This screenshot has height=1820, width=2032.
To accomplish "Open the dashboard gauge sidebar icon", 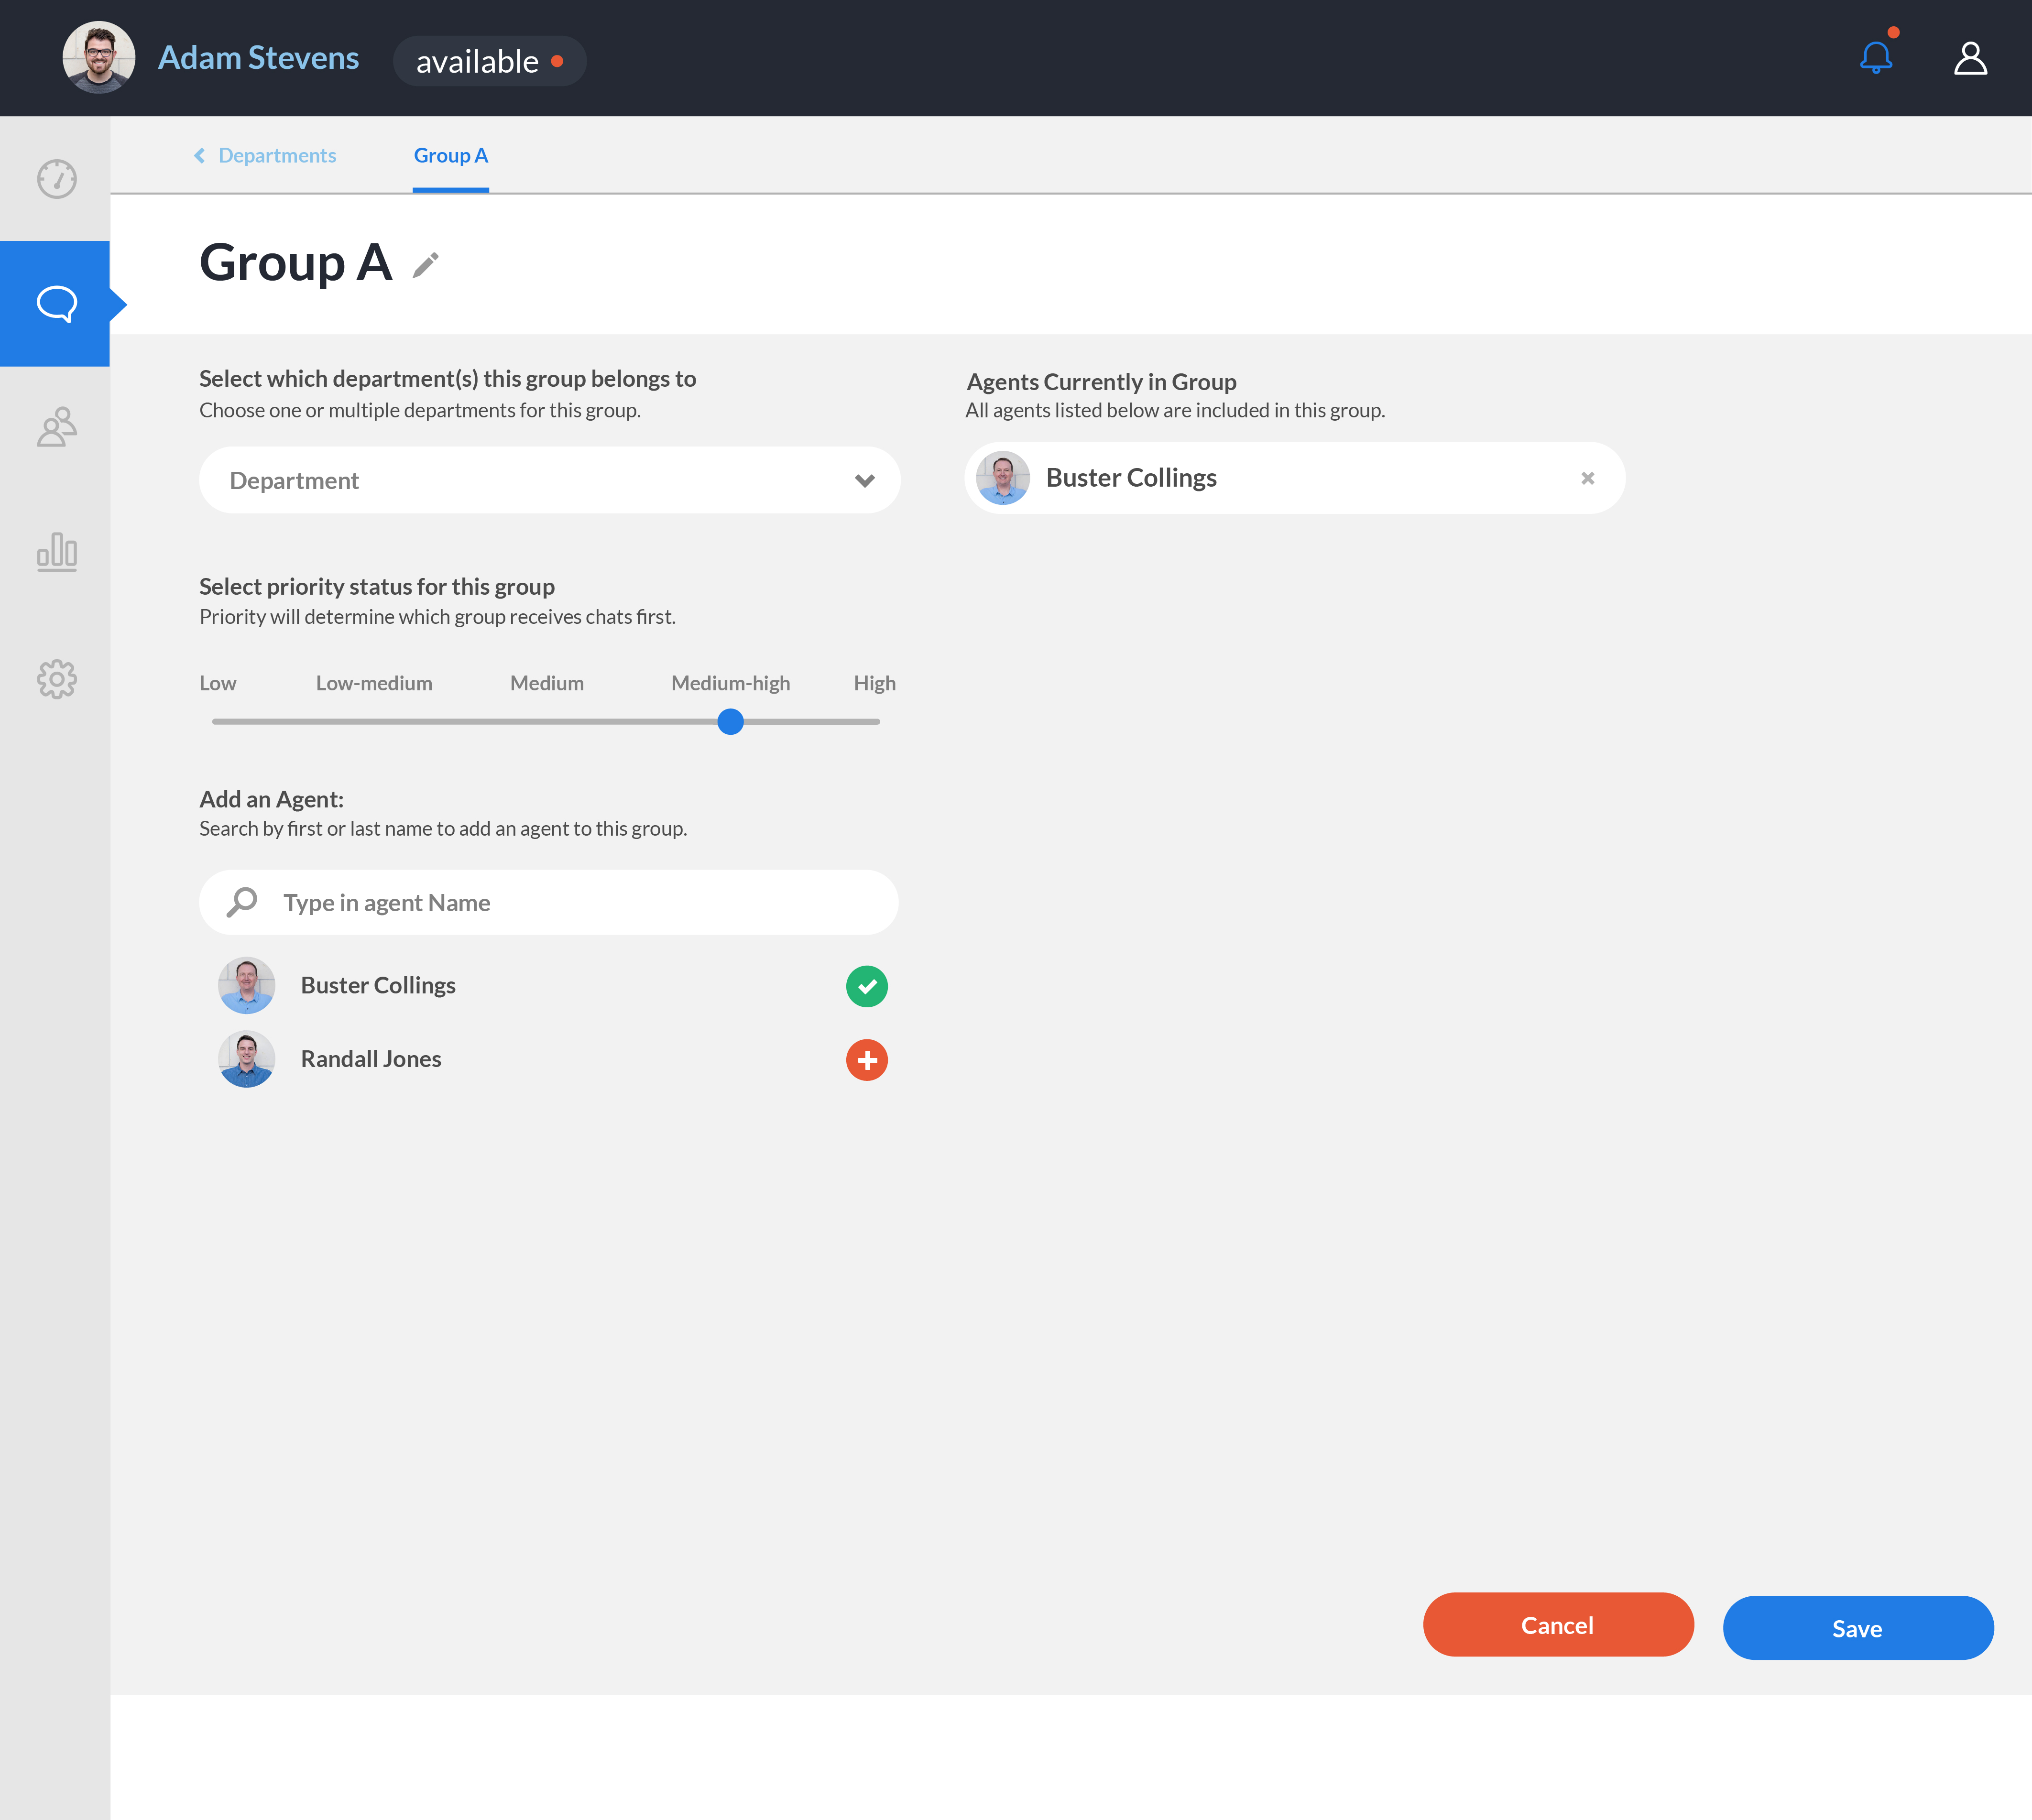I will point(57,179).
